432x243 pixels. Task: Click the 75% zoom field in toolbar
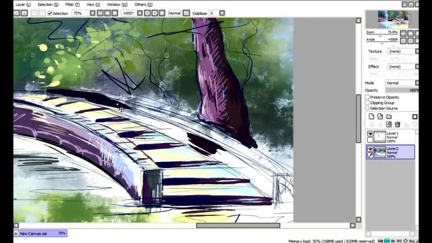(x=81, y=13)
